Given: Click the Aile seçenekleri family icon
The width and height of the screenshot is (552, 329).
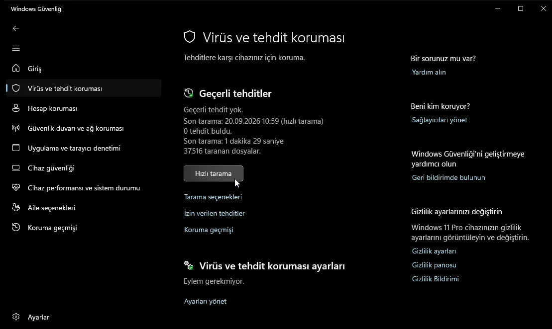Looking at the screenshot, I should [16, 207].
